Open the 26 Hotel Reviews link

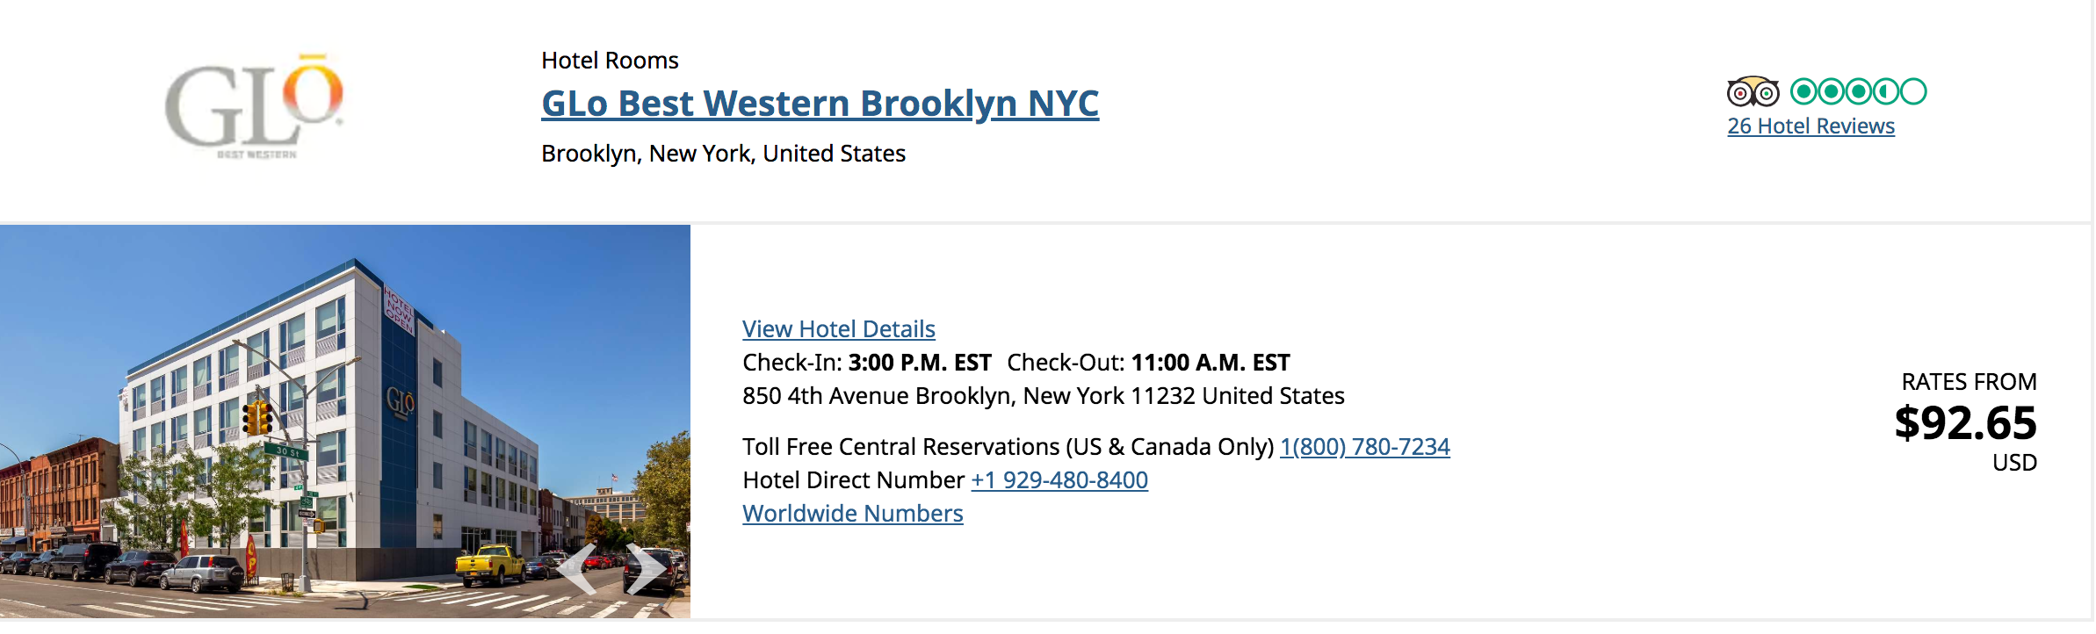click(1811, 126)
